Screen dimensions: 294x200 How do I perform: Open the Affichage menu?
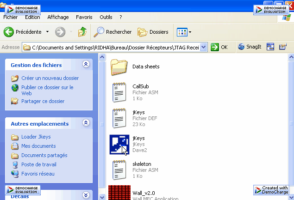click(x=58, y=17)
